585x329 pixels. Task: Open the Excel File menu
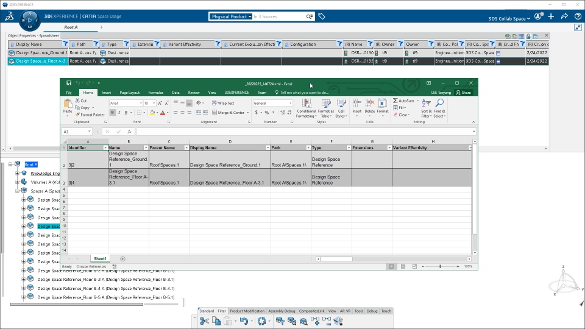coord(69,93)
